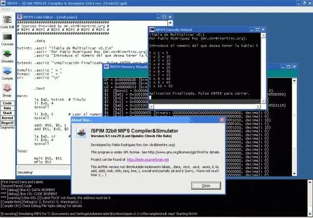313x218 pixels.
Task: Close the Console Output window
Action: coord(264,30)
